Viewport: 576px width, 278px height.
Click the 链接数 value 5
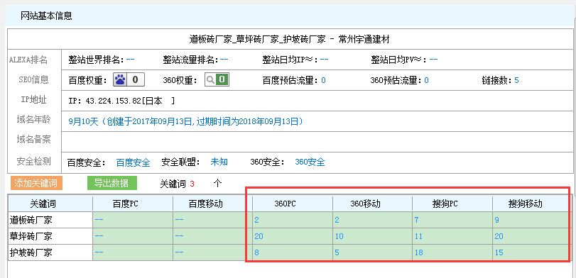tap(516, 81)
